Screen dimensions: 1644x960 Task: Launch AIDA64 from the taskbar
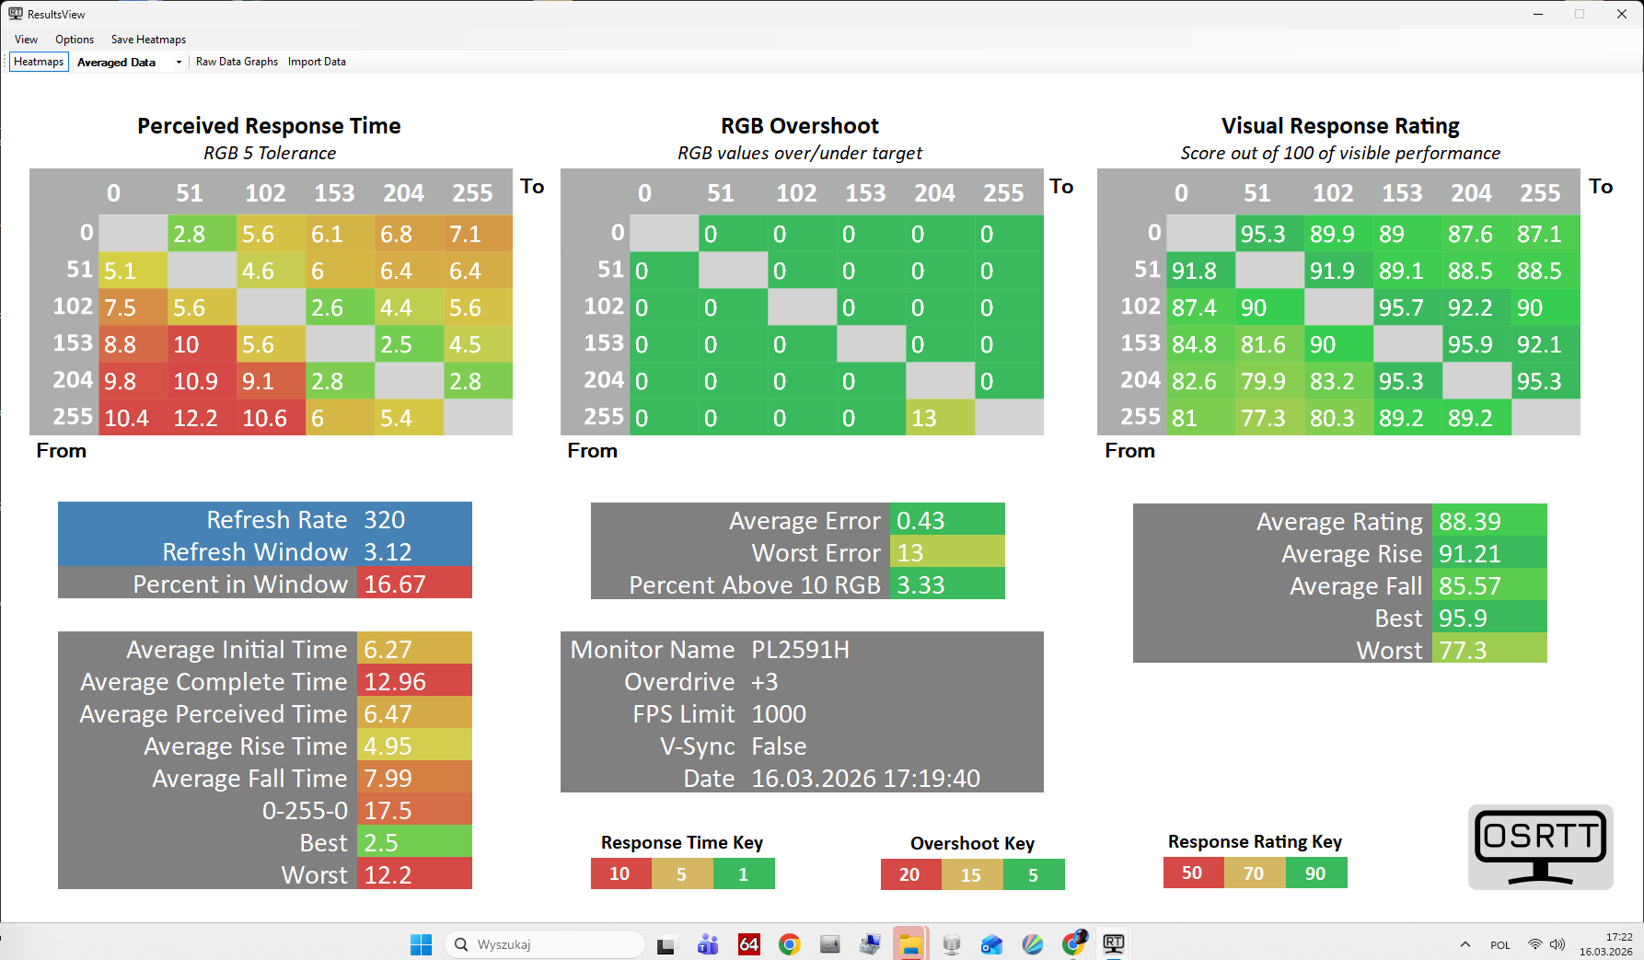click(x=749, y=944)
